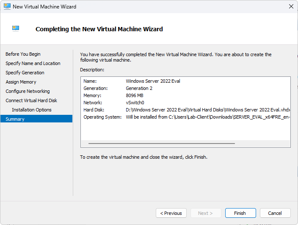Click the Name: field label

(x=90, y=81)
